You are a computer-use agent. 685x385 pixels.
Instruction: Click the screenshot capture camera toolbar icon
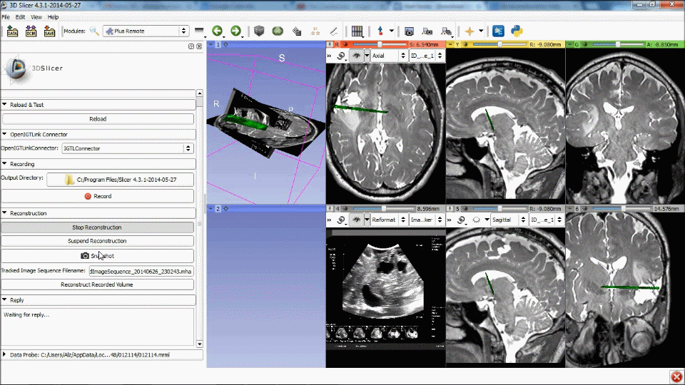(410, 31)
